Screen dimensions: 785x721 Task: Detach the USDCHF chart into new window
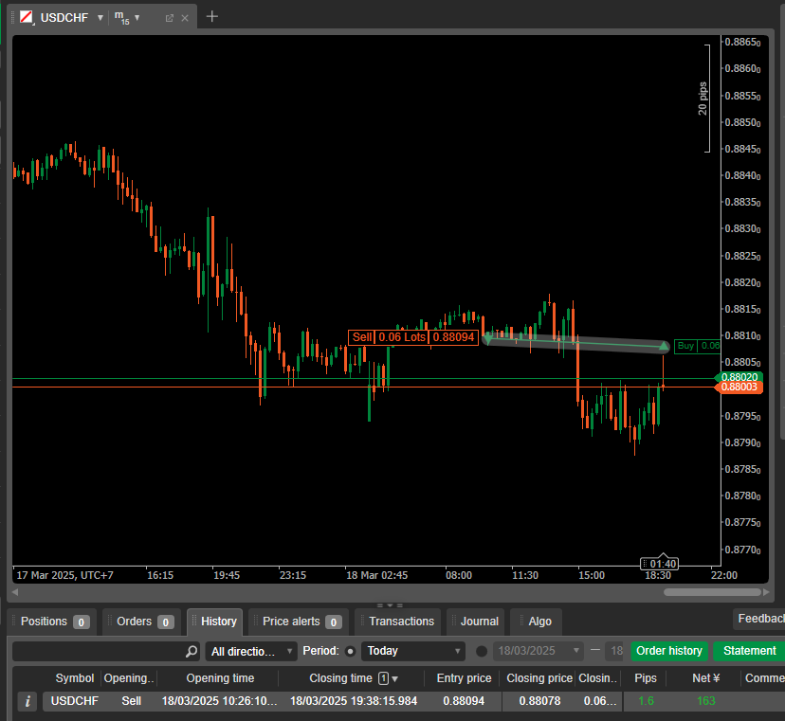pyautogui.click(x=169, y=18)
